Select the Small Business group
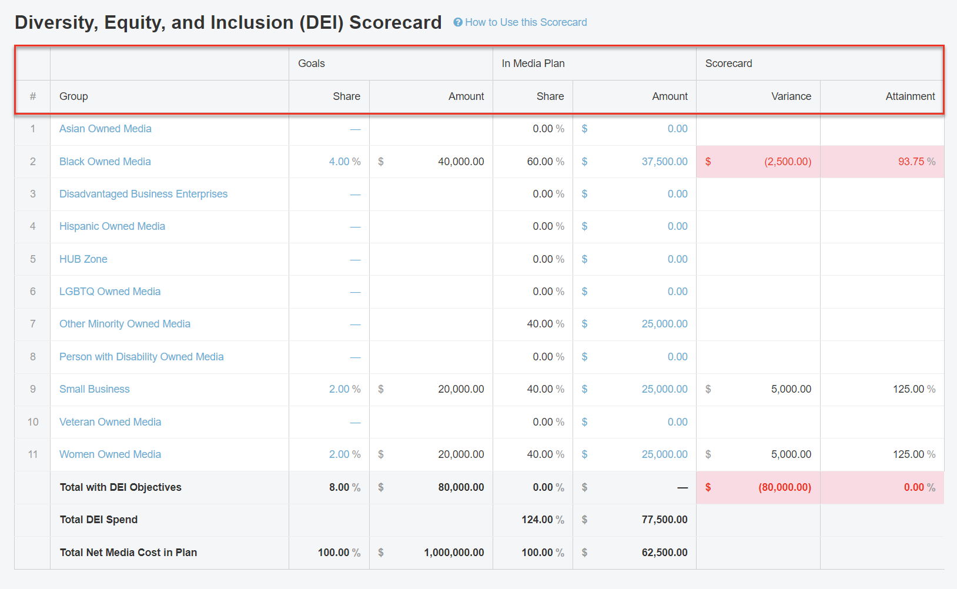This screenshot has height=589, width=957. click(94, 389)
